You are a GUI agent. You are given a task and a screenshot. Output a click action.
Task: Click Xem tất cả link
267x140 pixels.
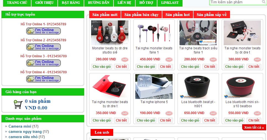254,127
